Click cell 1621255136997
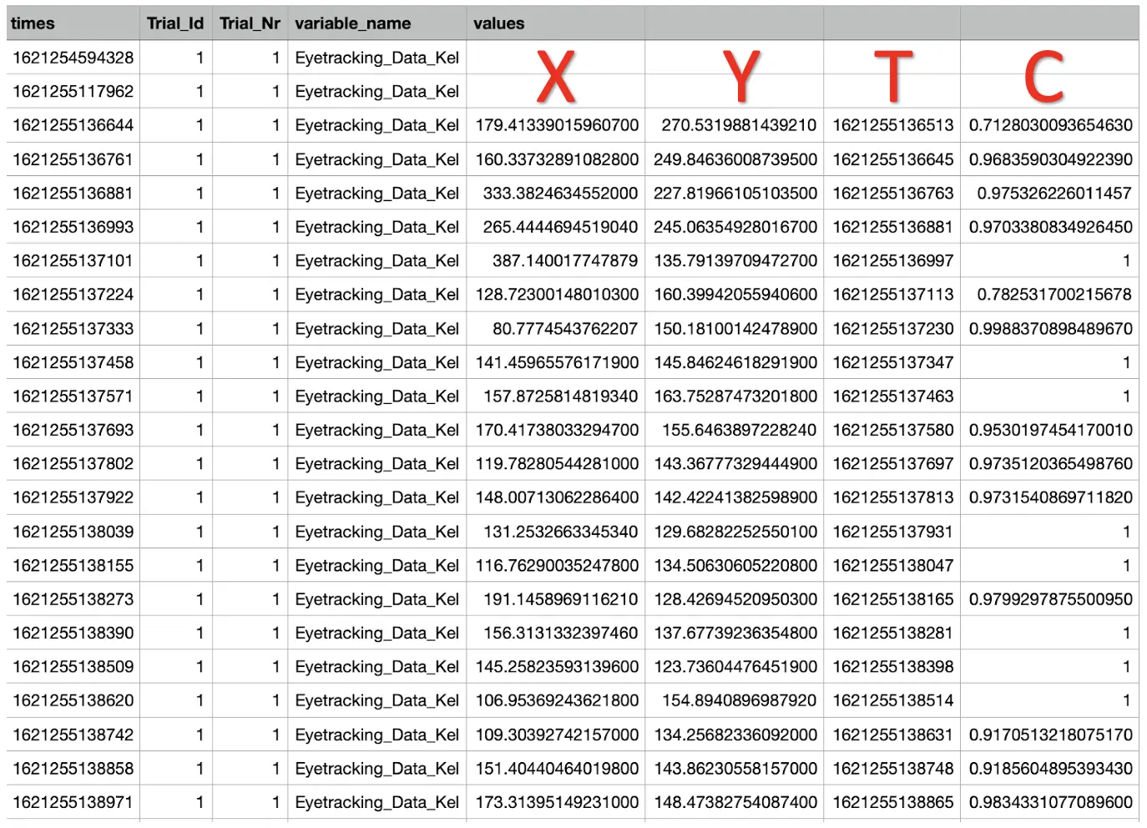This screenshot has width=1147, height=828. coord(892,260)
